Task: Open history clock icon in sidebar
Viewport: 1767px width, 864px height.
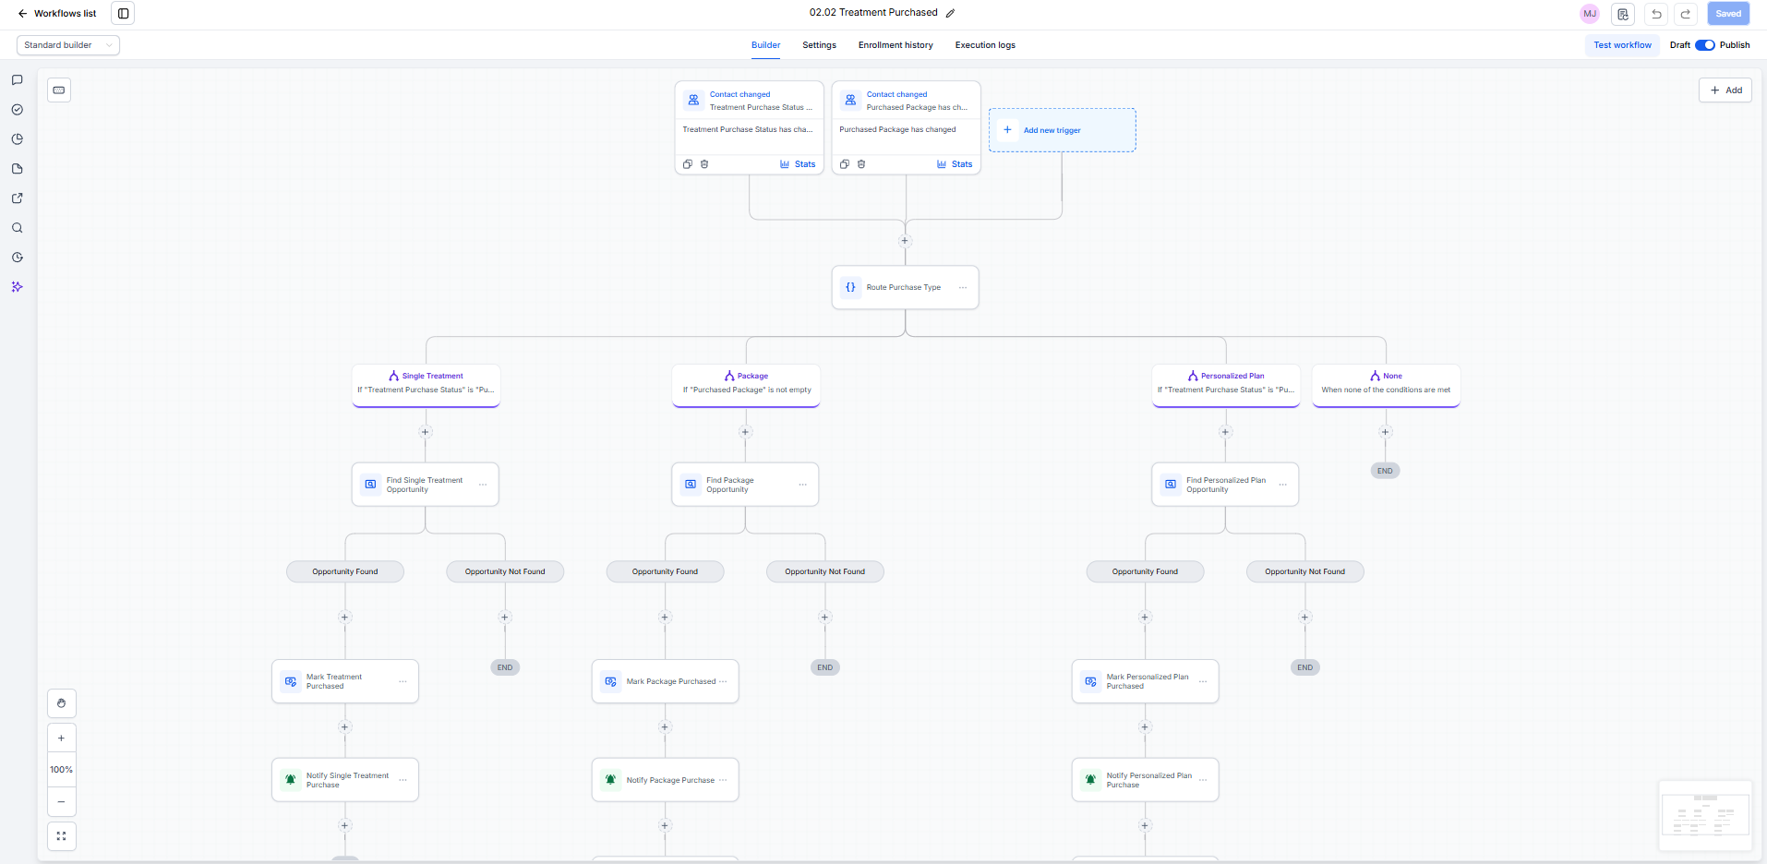Action: coord(17,258)
